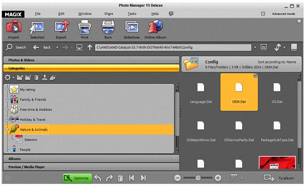Click the book icon at right of path bar
The height and width of the screenshot is (187, 306).
click(294, 47)
